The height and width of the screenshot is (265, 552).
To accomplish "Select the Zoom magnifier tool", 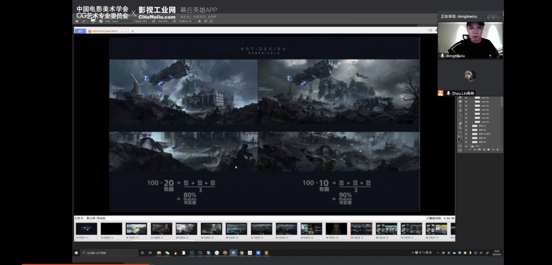I will 460,128.
